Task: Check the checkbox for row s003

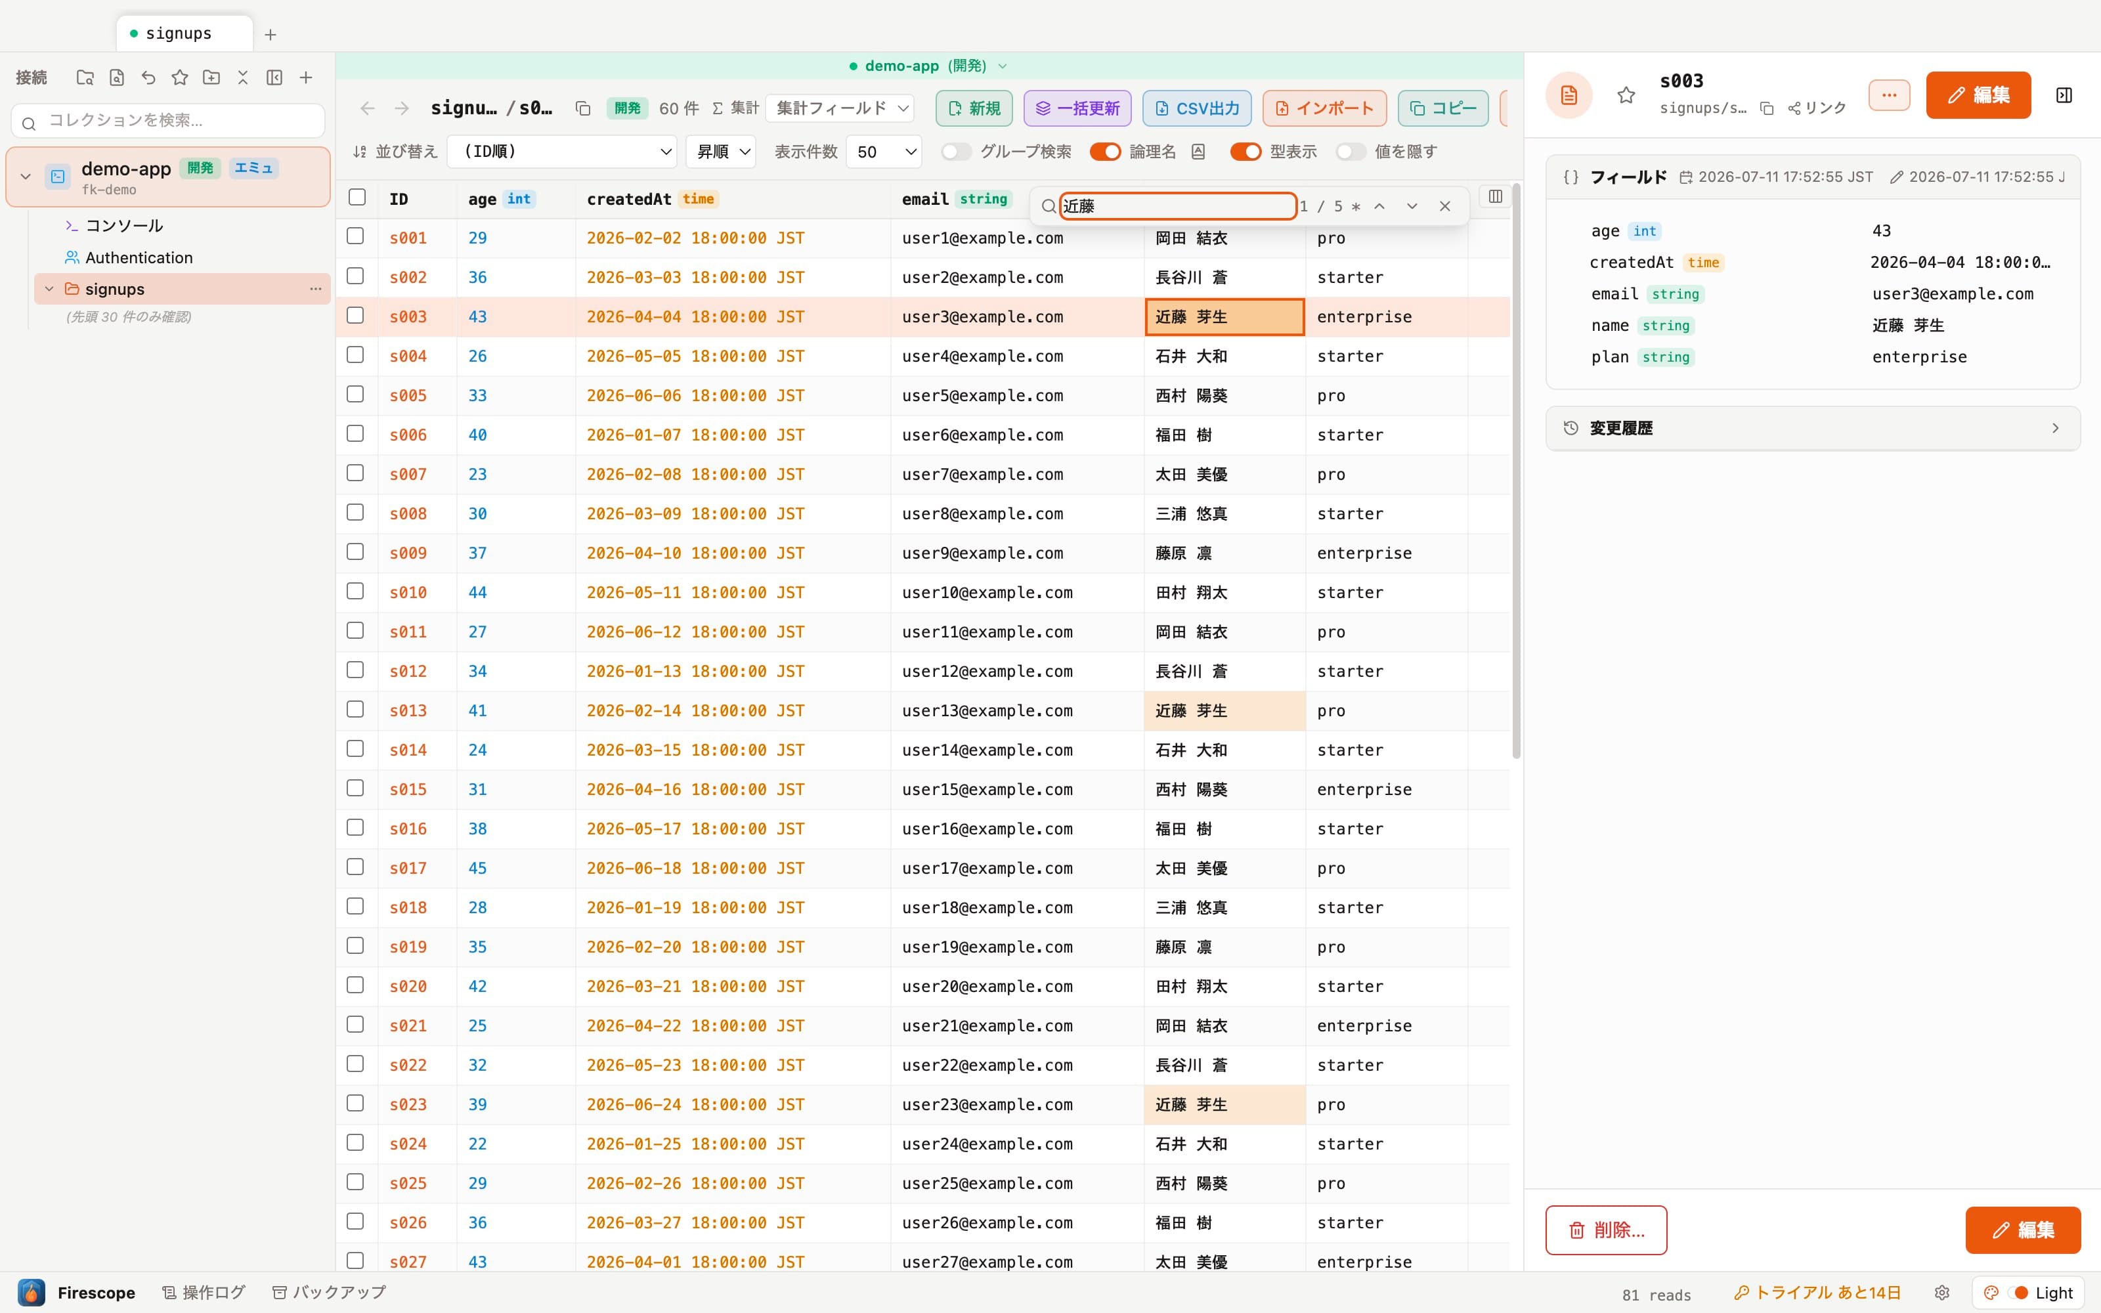Action: point(355,315)
